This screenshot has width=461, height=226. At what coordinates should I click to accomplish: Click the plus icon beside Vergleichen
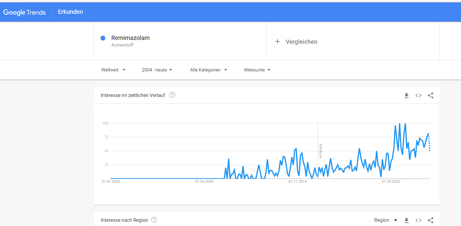point(278,42)
